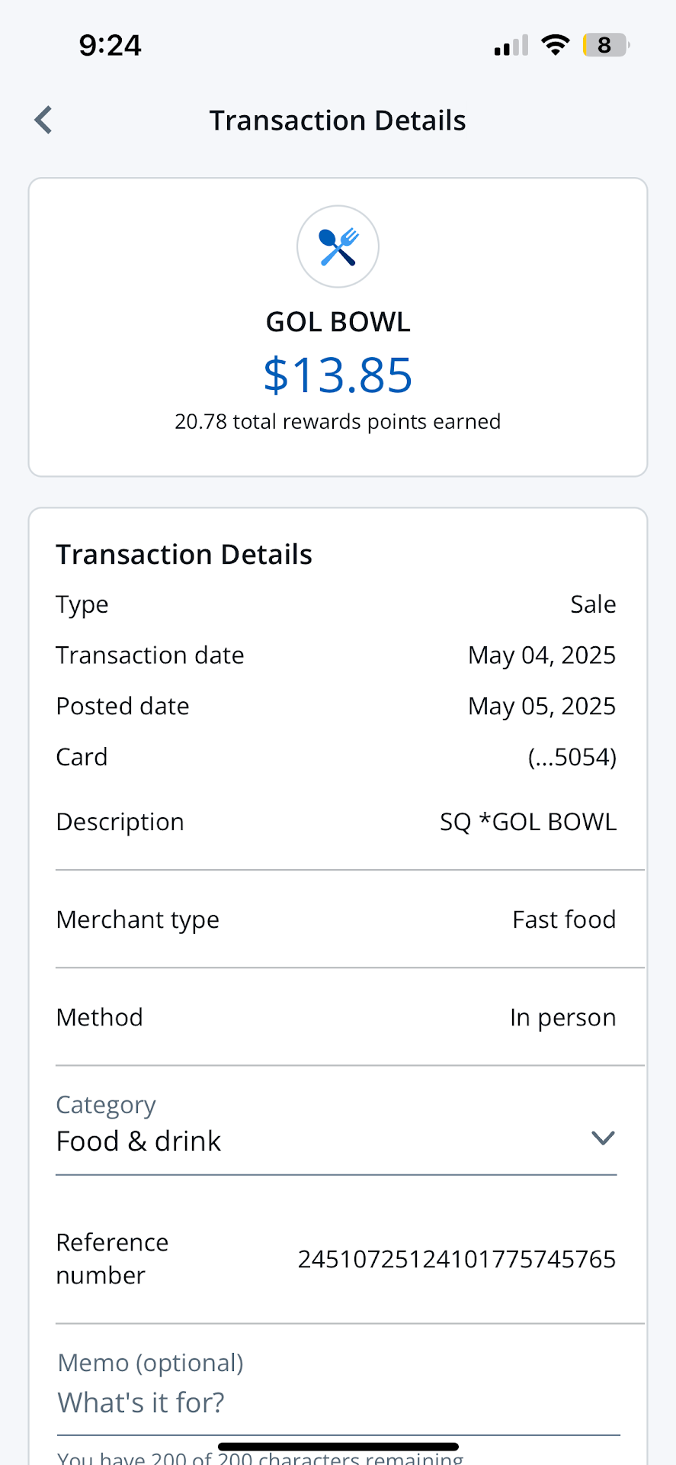This screenshot has height=1465, width=676.
Task: Tap the Wi-Fi status icon
Action: [556, 45]
